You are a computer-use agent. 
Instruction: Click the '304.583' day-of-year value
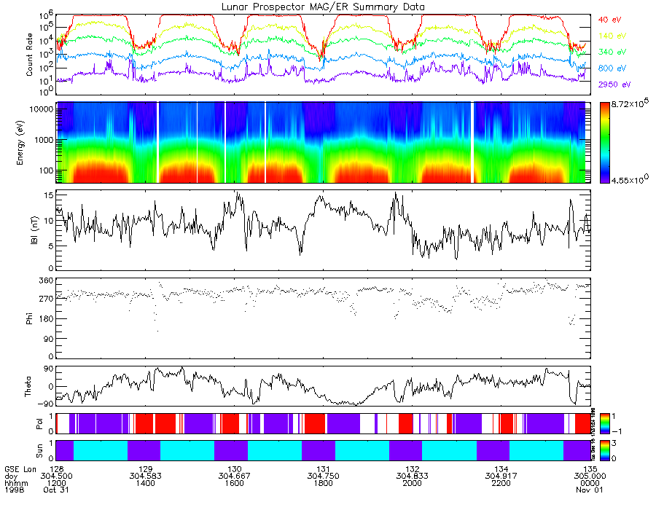(x=145, y=476)
